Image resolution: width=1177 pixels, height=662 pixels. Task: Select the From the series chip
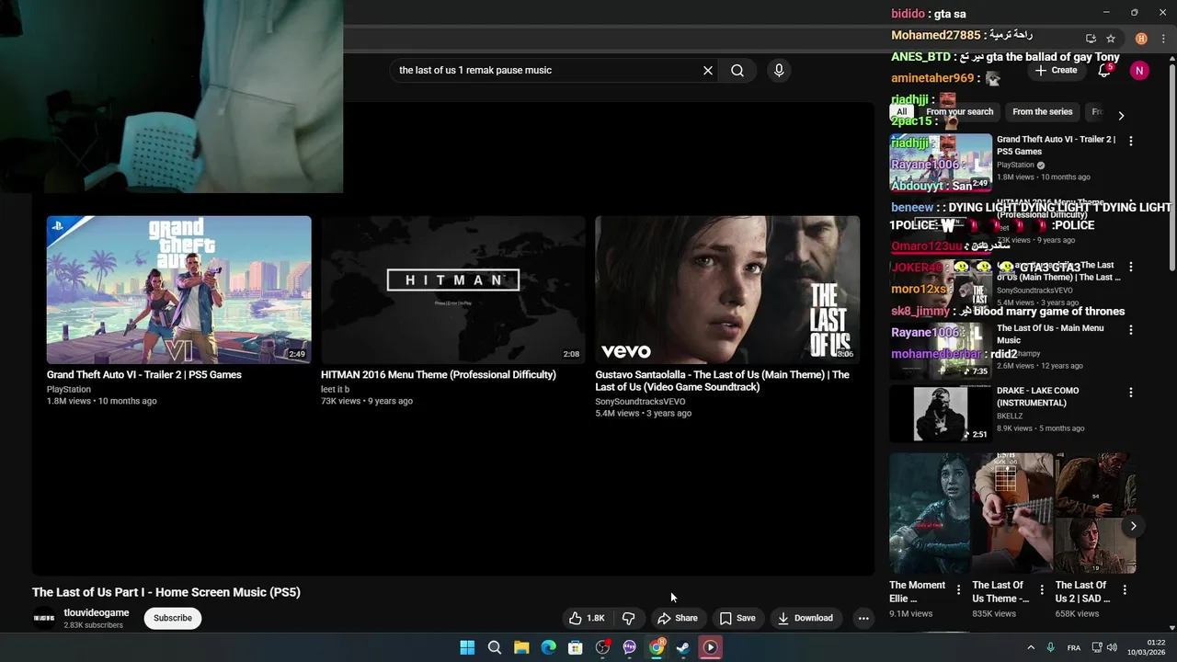point(1043,112)
